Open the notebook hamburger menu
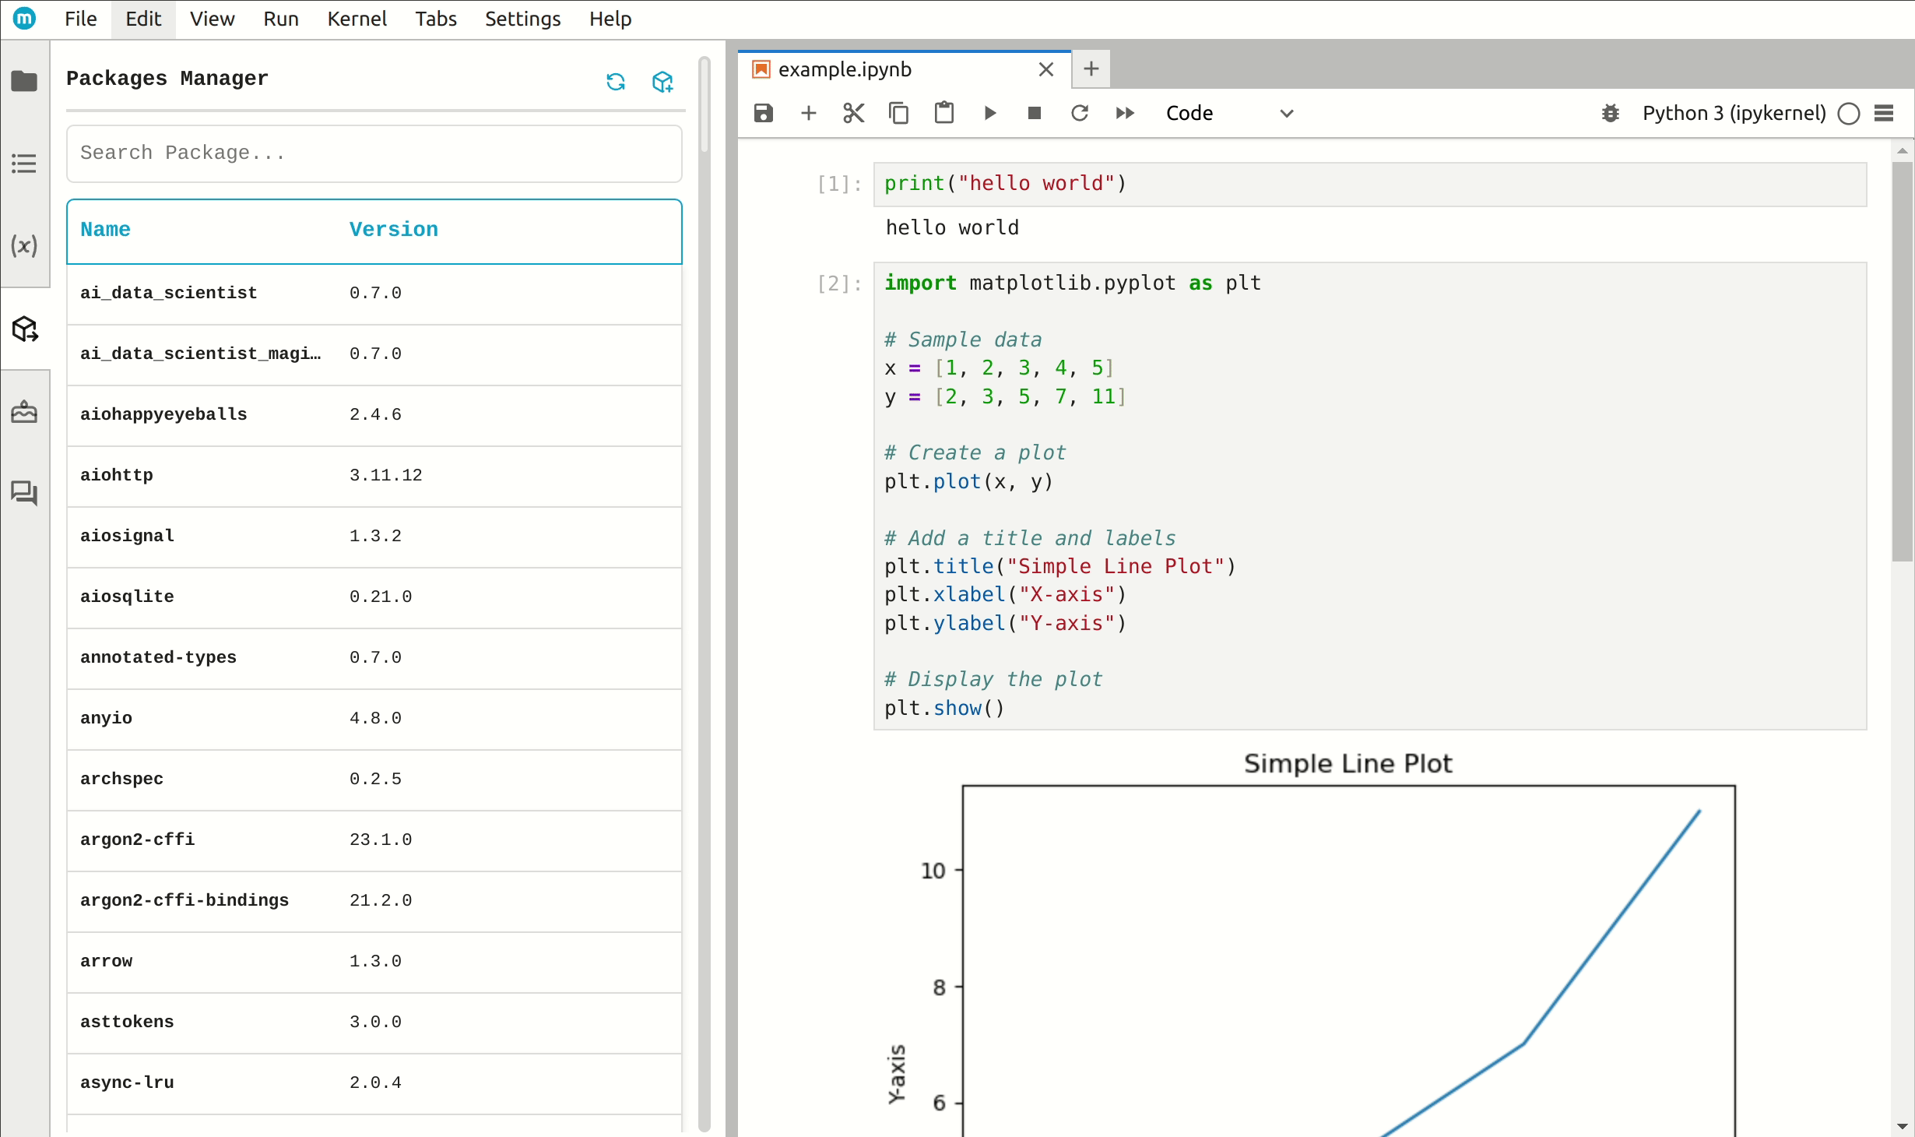 click(1885, 113)
